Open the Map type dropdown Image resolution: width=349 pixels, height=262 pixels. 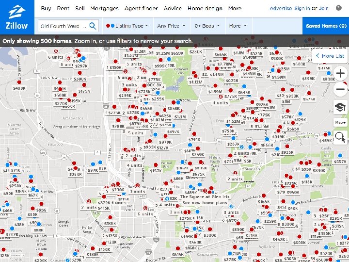point(340,122)
